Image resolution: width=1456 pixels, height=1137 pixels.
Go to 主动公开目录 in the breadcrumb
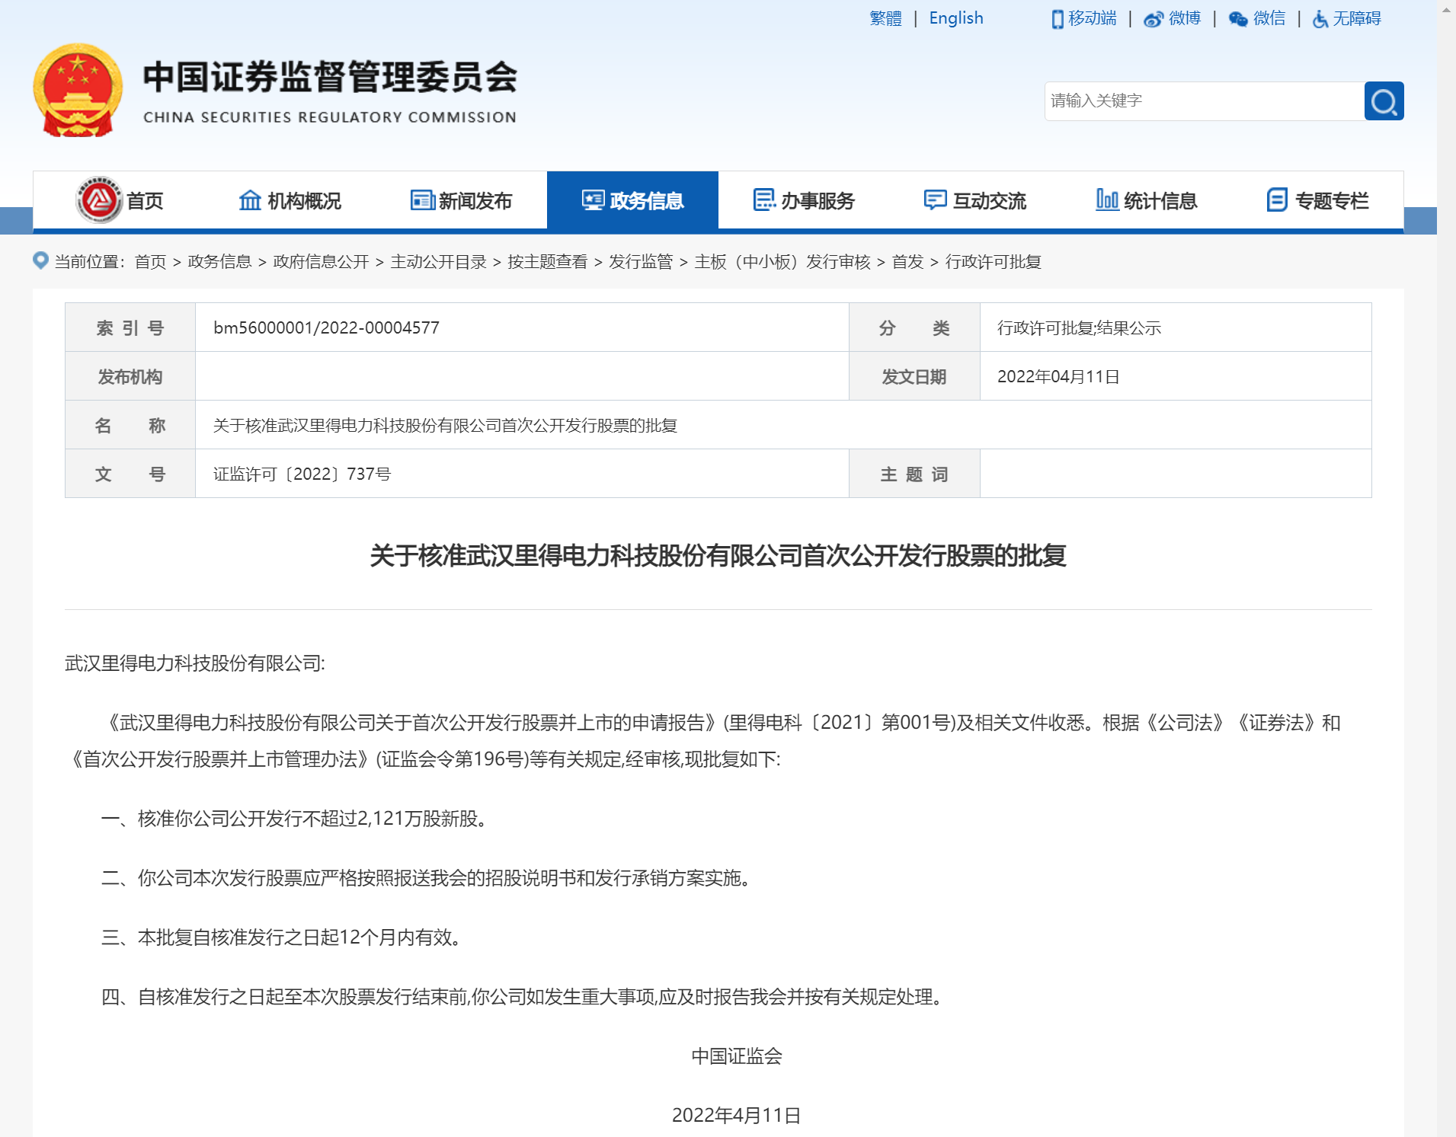point(438,262)
